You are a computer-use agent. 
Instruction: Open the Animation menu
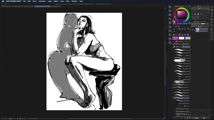[42, 1]
